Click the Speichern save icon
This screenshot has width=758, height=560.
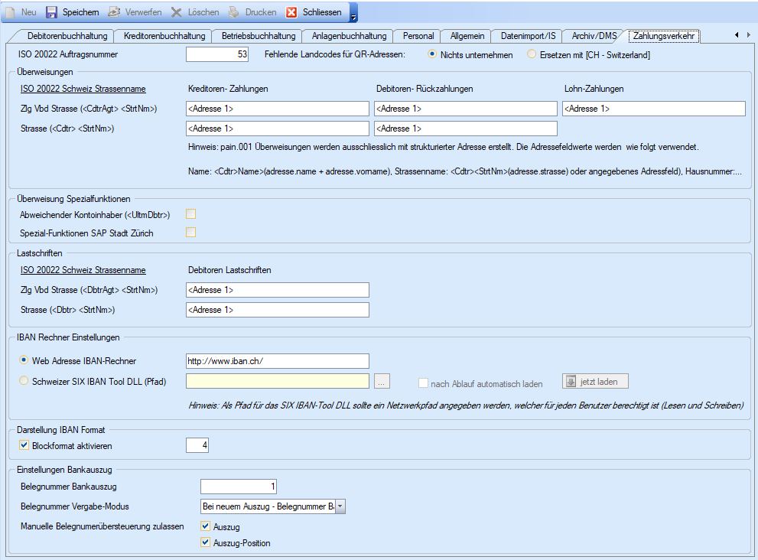(x=52, y=12)
